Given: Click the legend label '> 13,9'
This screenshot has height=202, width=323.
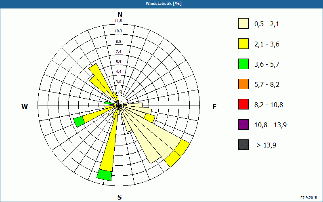Looking at the screenshot, I should click(x=266, y=145).
